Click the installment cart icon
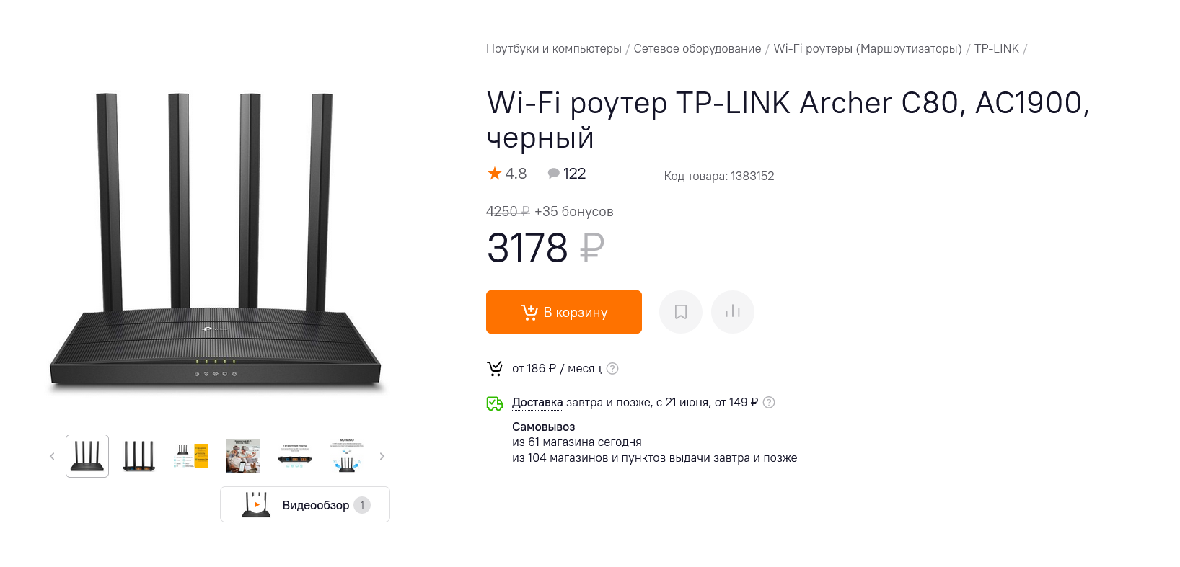The image size is (1180, 567). [x=495, y=369]
